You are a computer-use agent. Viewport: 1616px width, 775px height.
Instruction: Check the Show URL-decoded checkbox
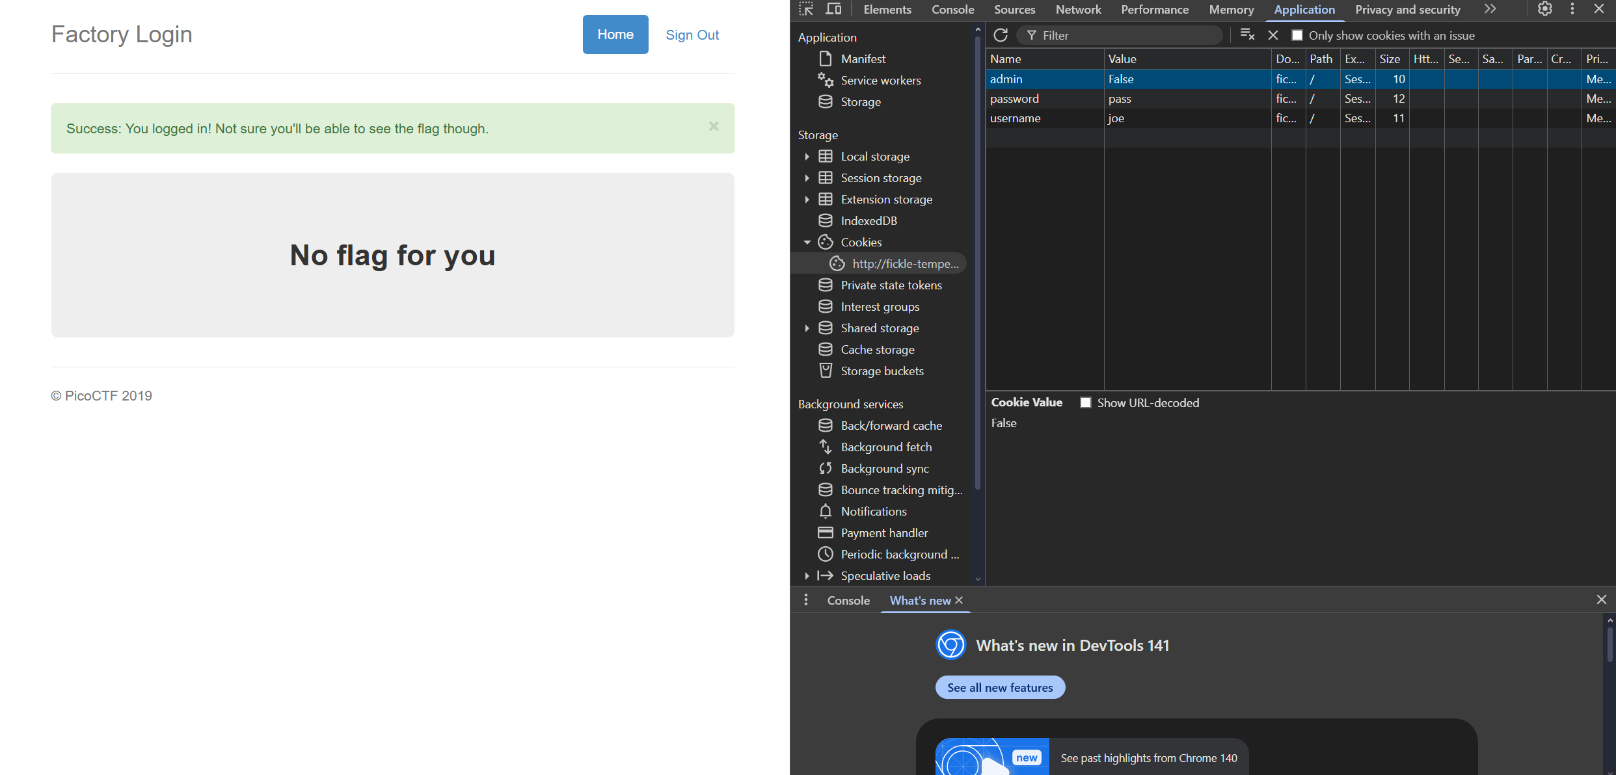click(x=1086, y=402)
